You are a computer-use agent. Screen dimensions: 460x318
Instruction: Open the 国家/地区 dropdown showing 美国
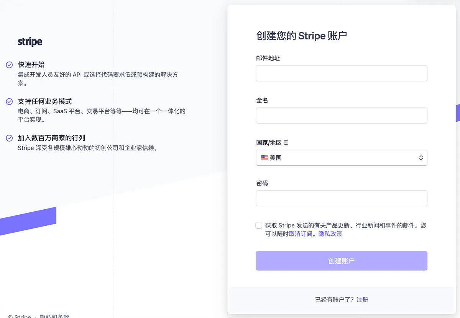tap(341, 158)
